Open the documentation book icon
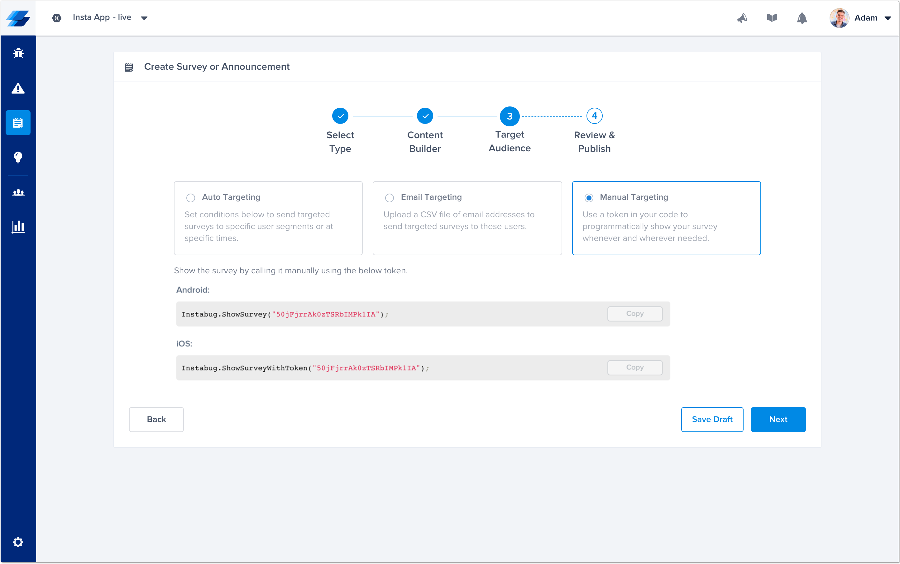900x564 pixels. pos(772,18)
